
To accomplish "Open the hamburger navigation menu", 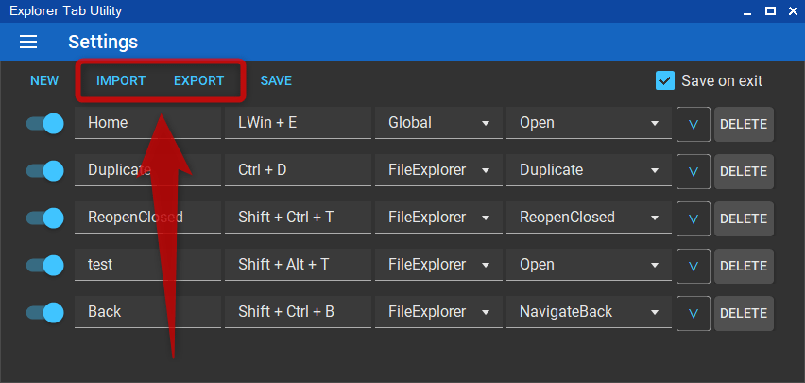I will coord(28,42).
